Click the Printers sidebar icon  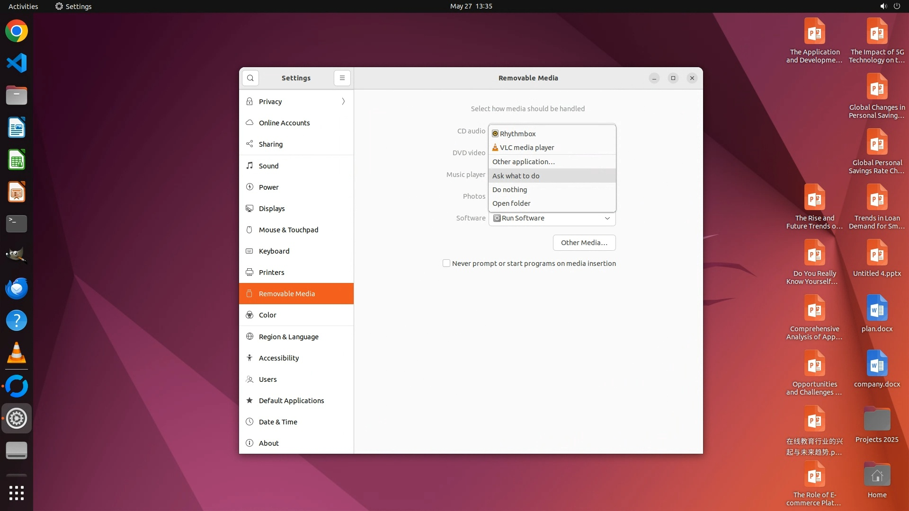click(x=250, y=273)
